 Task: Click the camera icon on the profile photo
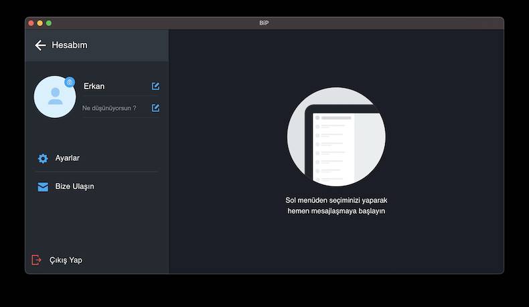coord(70,82)
